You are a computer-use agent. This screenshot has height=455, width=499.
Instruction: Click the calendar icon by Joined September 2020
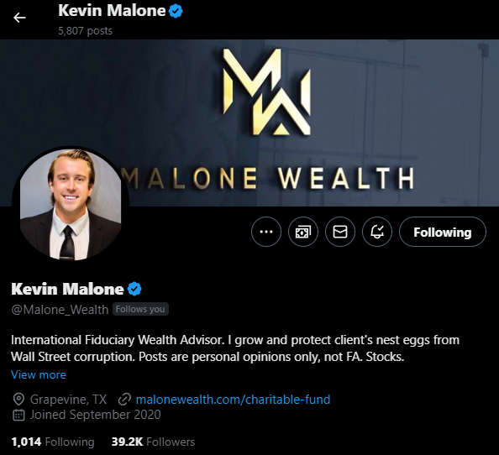tap(18, 415)
